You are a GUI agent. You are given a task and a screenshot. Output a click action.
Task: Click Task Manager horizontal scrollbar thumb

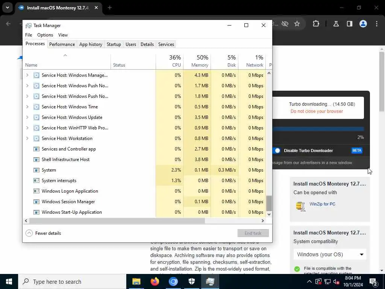[117, 221]
